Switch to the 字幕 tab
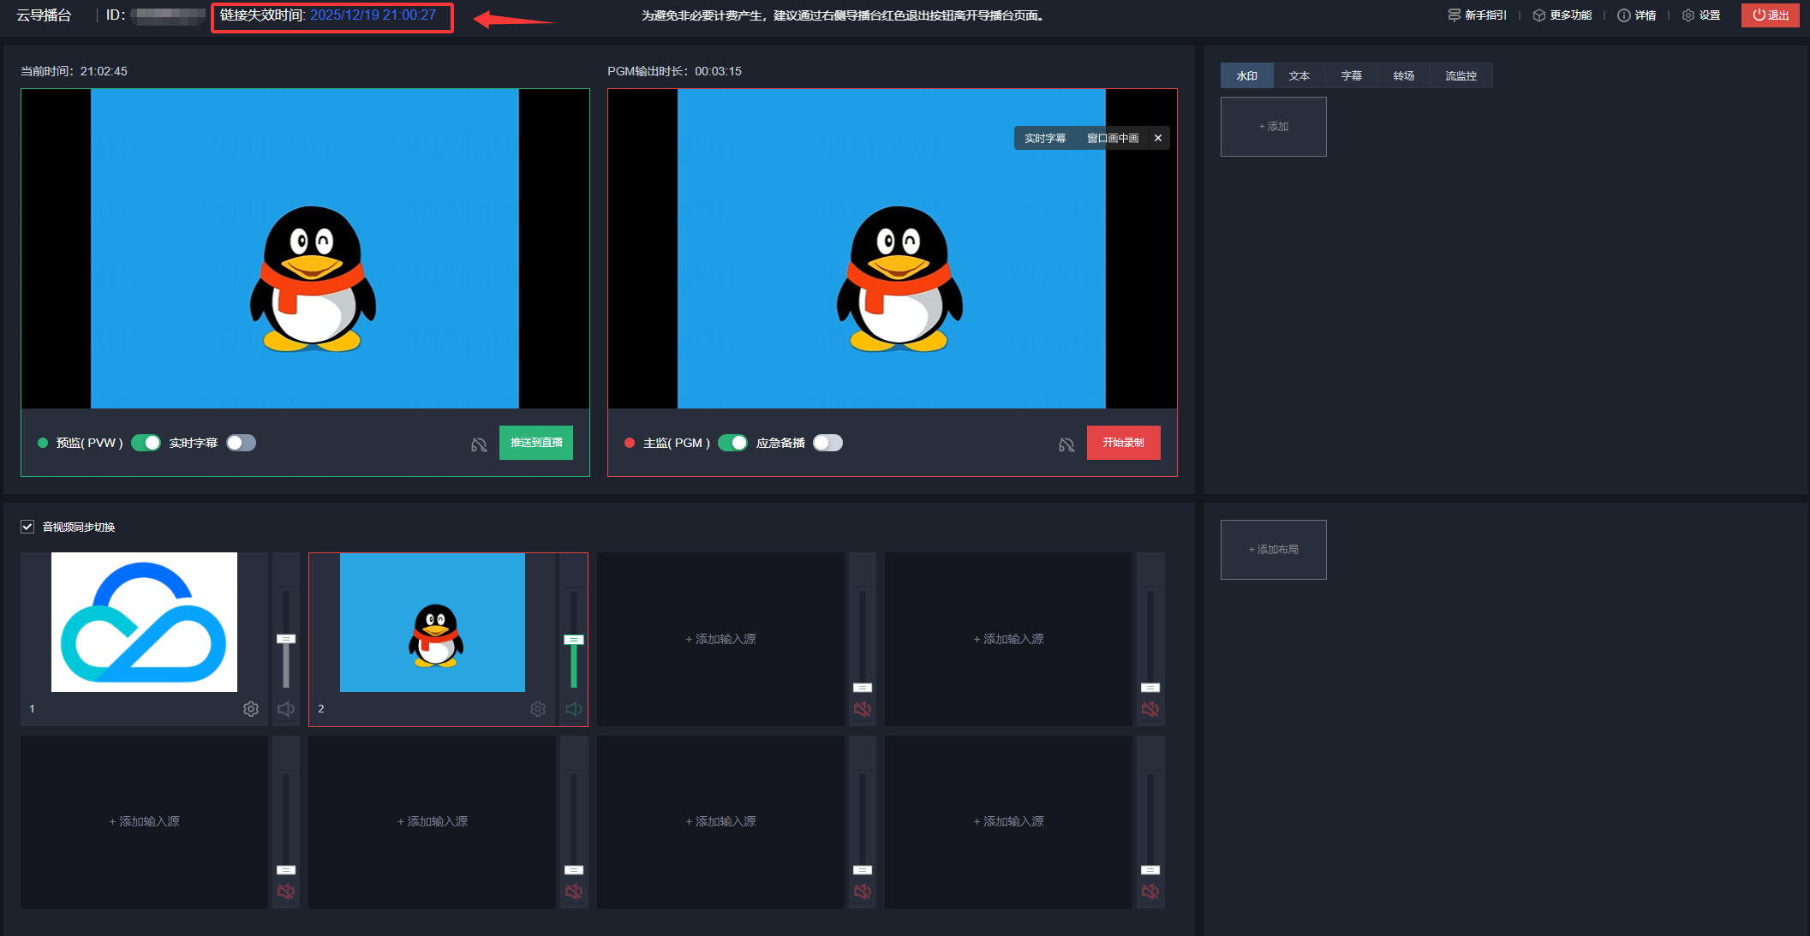 pos(1351,76)
